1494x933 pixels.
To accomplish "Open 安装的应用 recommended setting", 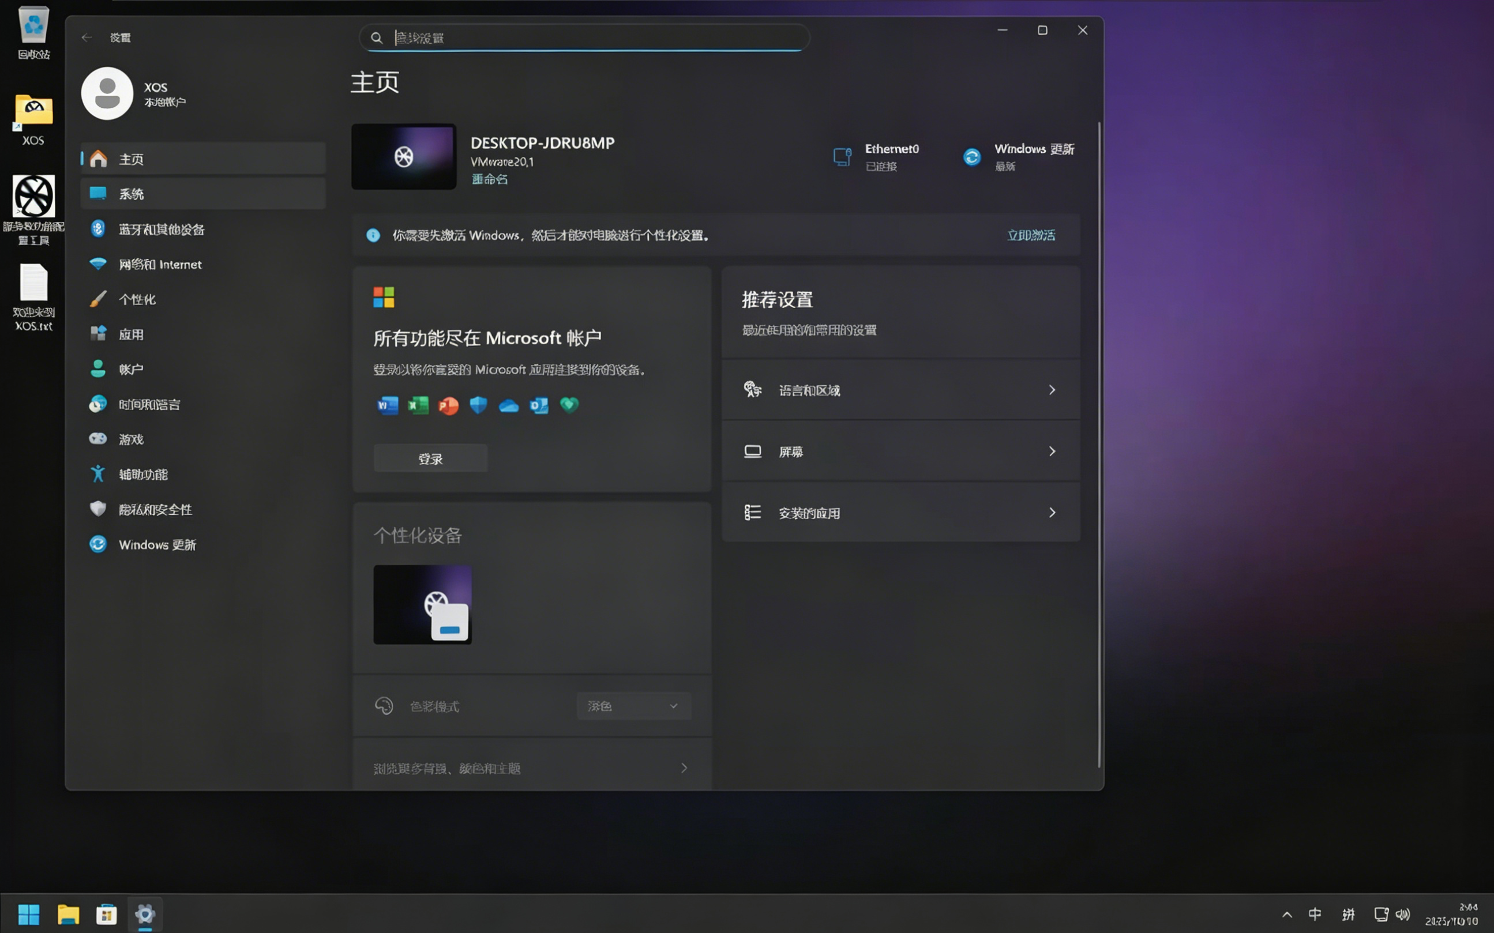I will 901,512.
